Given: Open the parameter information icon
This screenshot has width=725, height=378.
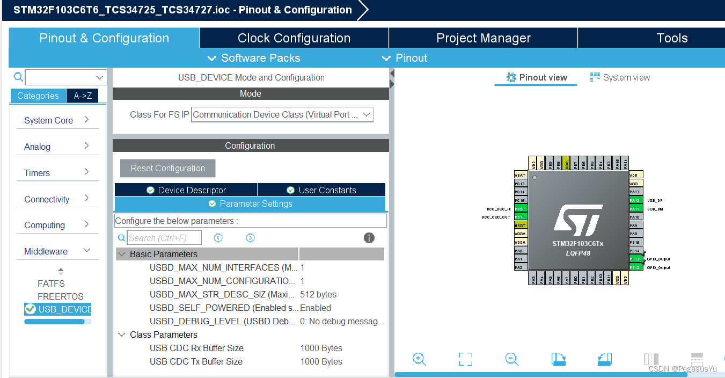Looking at the screenshot, I should [369, 238].
